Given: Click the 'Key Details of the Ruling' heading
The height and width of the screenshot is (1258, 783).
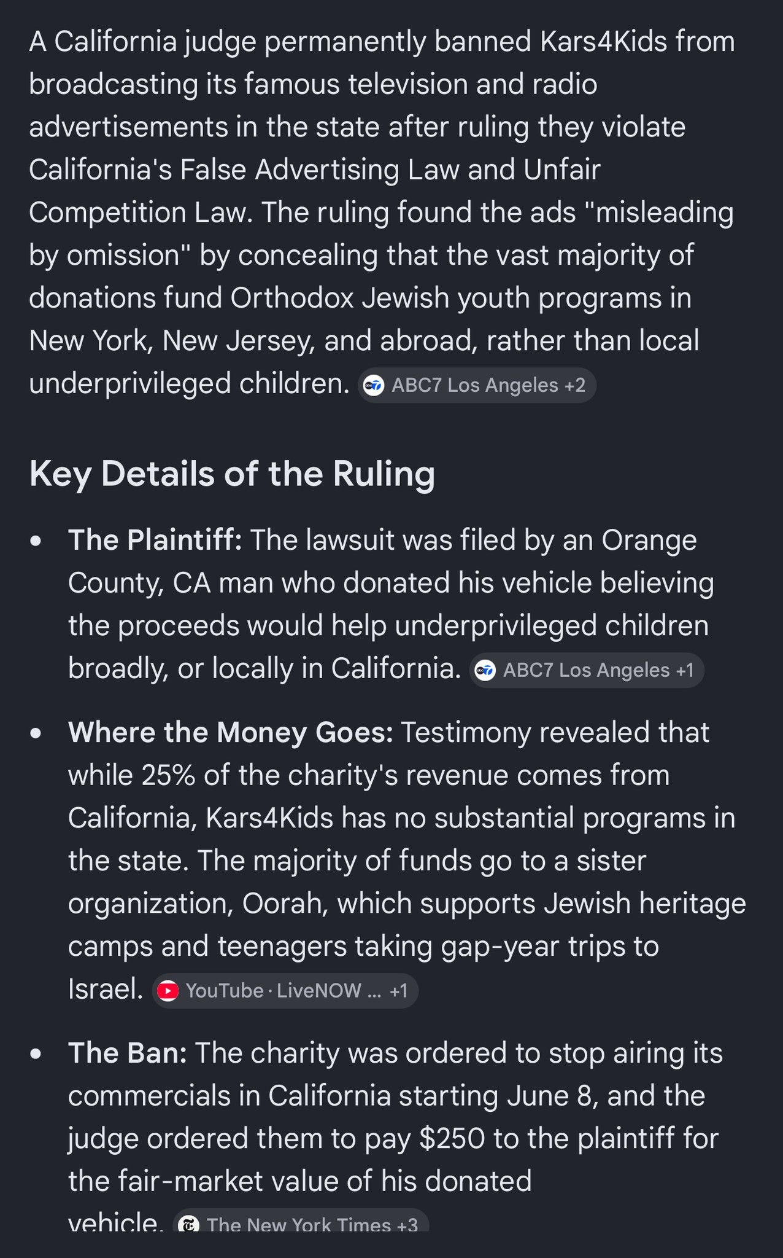Looking at the screenshot, I should [x=232, y=474].
